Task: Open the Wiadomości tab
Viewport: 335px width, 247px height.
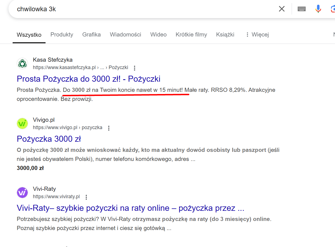Action: [125, 35]
